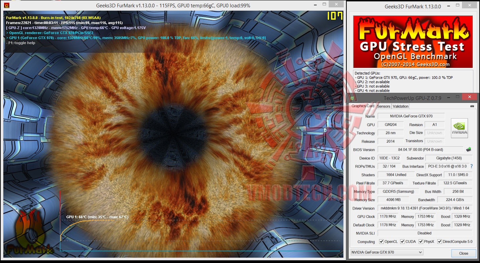The width and height of the screenshot is (480, 263).
Task: Click the Texture Fillrate field 122.5 GTexel/s
Action: pos(455,183)
